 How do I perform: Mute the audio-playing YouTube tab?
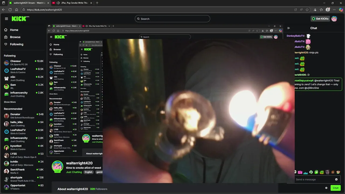coord(58,3)
